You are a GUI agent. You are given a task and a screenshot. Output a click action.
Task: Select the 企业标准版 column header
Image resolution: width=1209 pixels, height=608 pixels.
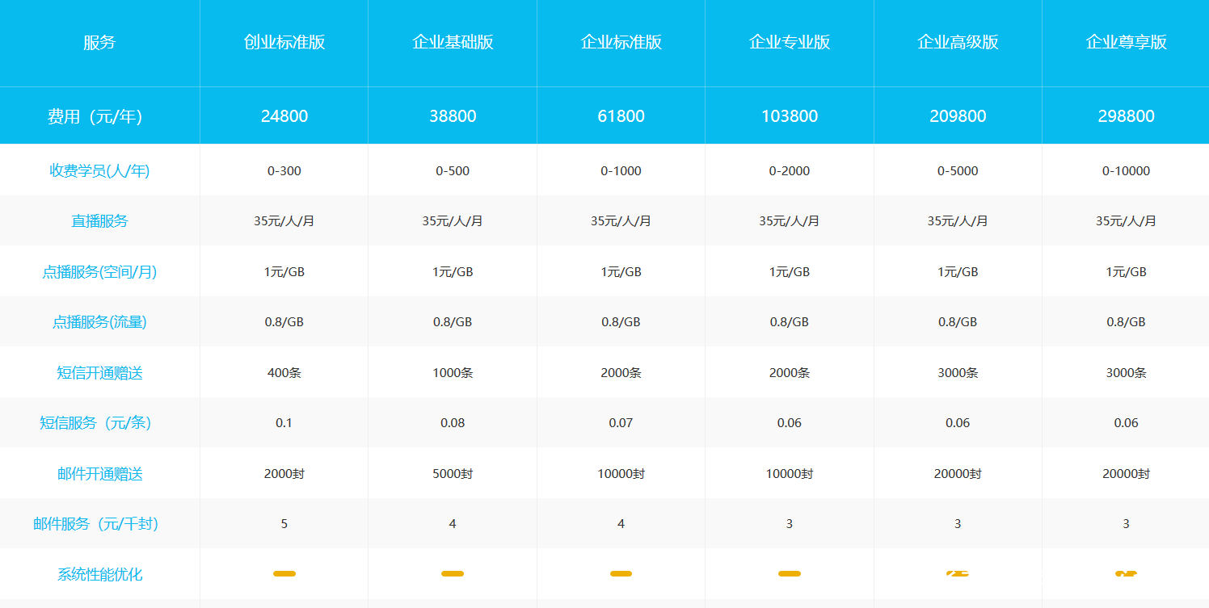(x=621, y=43)
